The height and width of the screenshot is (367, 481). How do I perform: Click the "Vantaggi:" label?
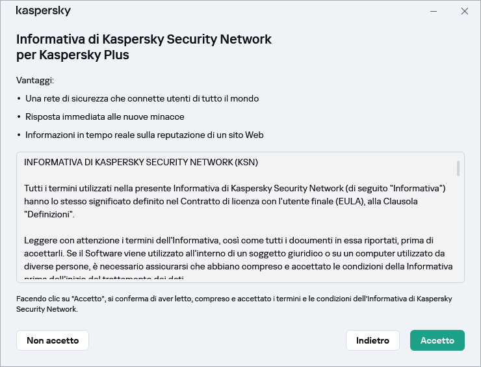pyautogui.click(x=35, y=81)
